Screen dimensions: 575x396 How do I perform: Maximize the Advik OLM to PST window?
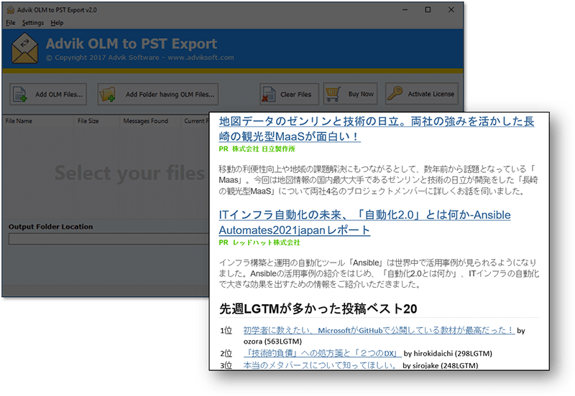428,9
